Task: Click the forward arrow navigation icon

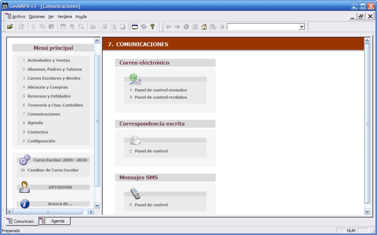Action: coord(177,27)
